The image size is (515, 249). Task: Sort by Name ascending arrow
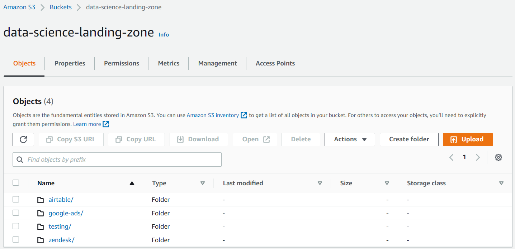[x=132, y=183]
